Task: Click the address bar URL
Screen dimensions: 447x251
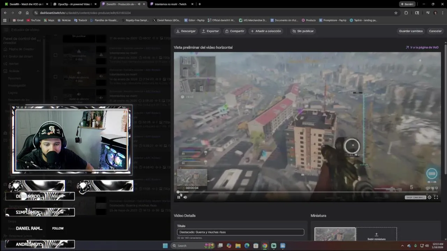Action: (x=85, y=13)
